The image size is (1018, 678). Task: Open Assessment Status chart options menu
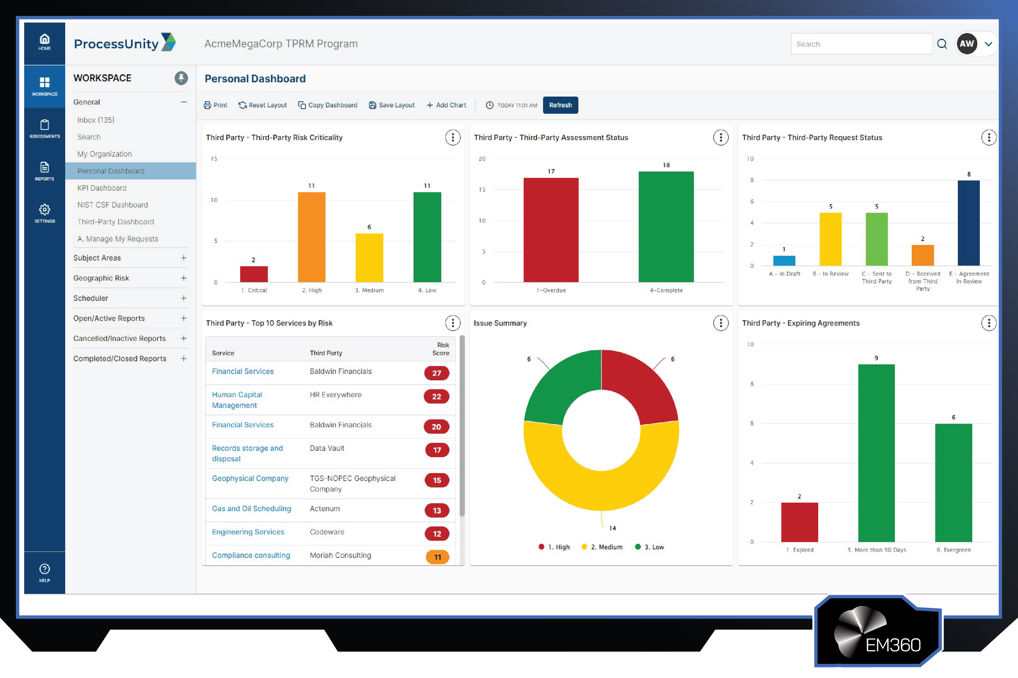[x=720, y=138]
